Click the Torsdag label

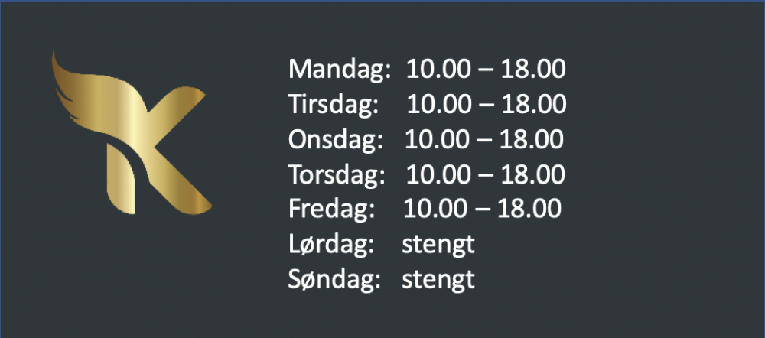[x=337, y=174]
